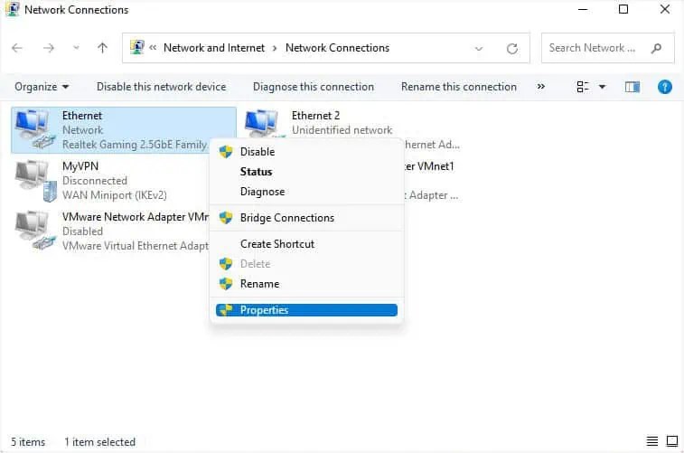Click the Network Connections title bar icon
684x453 pixels.
13,9
